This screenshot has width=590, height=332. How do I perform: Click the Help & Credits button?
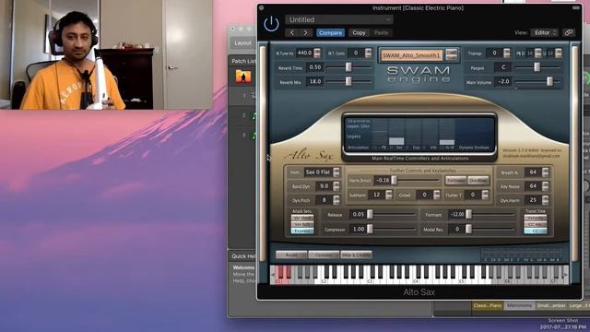point(356,255)
